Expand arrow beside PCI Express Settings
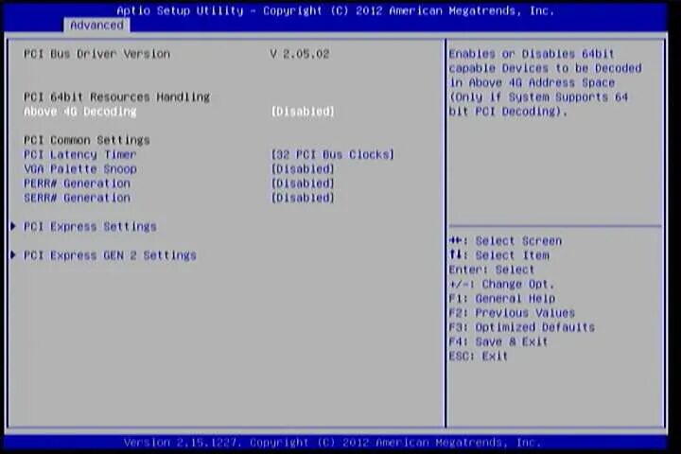The height and width of the screenshot is (454, 681). [13, 226]
